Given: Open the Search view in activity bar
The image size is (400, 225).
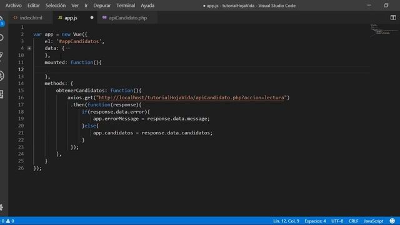Looking at the screenshot, I should point(1,37).
